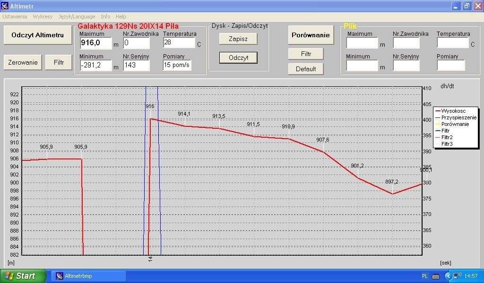Open the Windows Start menu
The width and height of the screenshot is (484, 283).
(23, 276)
